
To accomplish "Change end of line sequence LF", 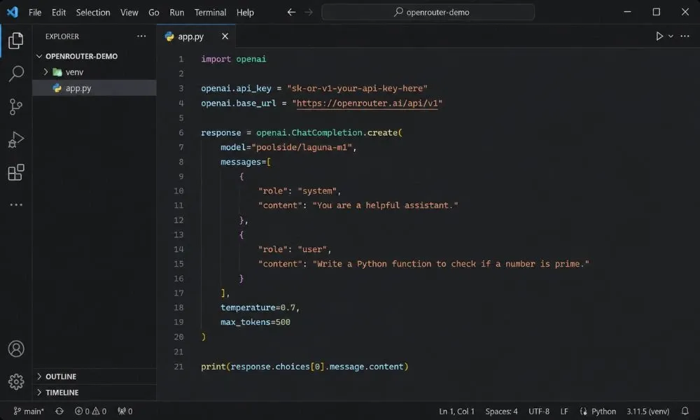I will coord(564,411).
